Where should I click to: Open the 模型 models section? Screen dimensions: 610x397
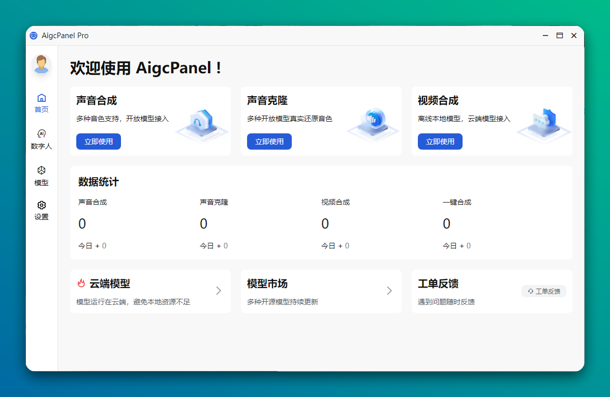[x=42, y=176]
